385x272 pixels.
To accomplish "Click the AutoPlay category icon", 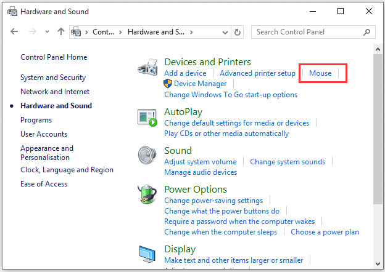I will pos(147,118).
